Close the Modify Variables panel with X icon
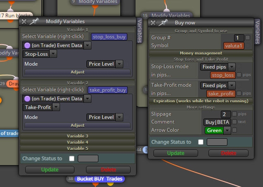263x187 pixels. pyautogui.click(x=24, y=21)
